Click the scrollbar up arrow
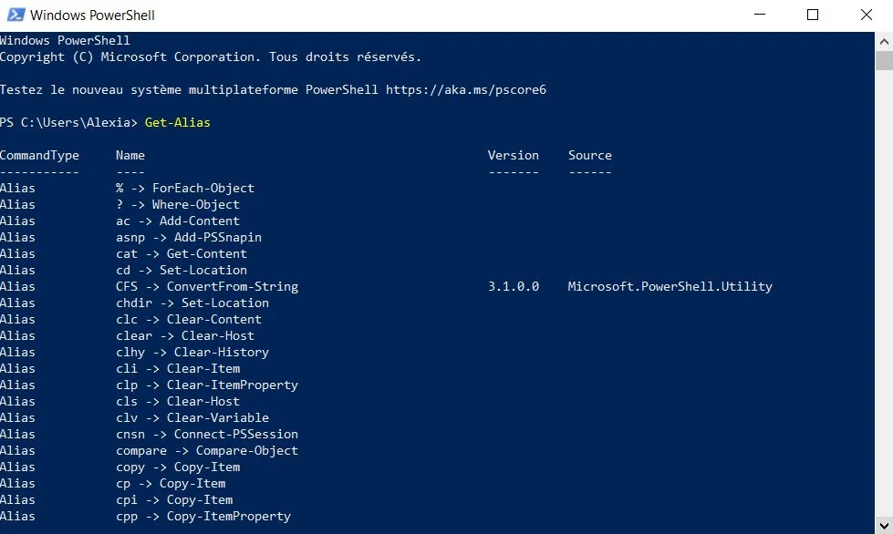Image resolution: width=893 pixels, height=534 pixels. 884,41
